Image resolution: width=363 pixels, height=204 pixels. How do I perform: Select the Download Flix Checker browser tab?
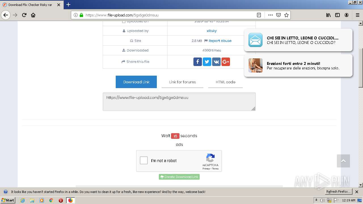tap(31, 5)
